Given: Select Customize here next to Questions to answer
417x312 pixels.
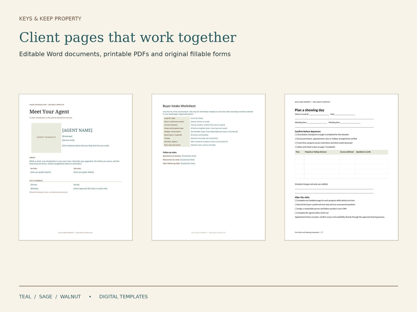Looking at the screenshot, I should tap(189, 156).
